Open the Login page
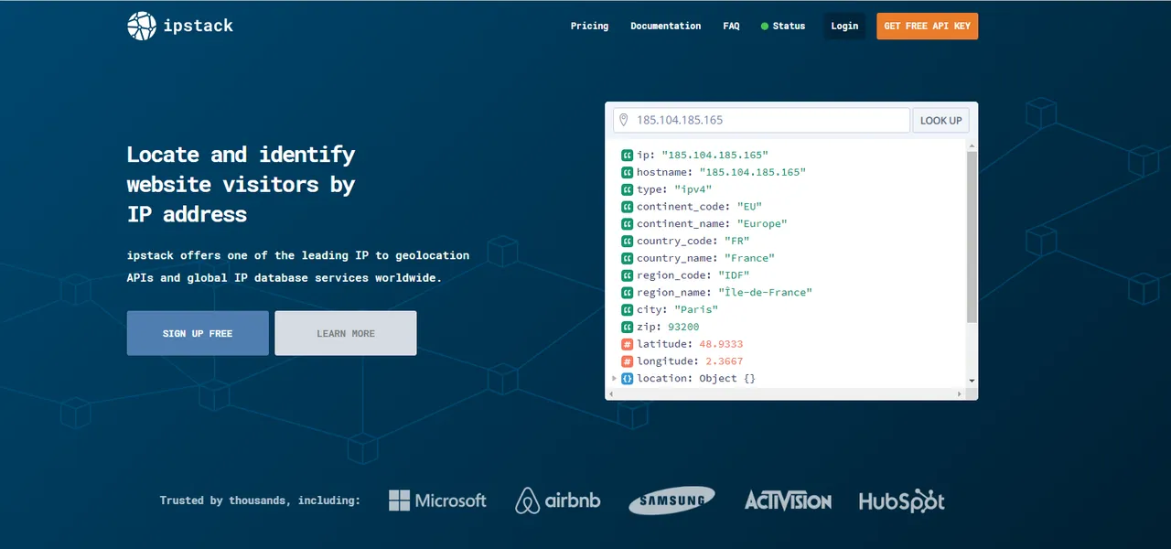 point(844,26)
